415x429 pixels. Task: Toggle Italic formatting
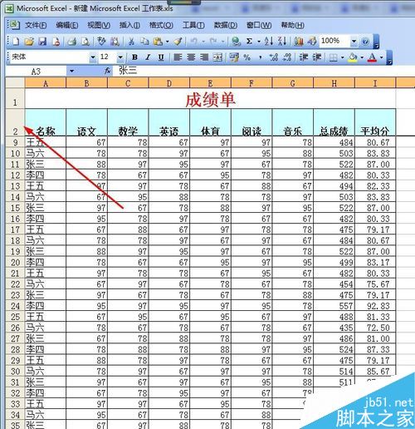[x=148, y=57]
